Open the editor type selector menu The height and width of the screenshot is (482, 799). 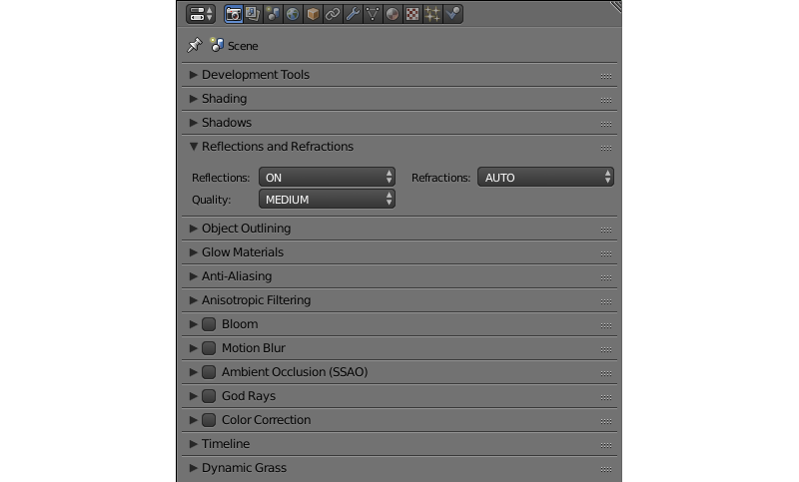pos(201,14)
